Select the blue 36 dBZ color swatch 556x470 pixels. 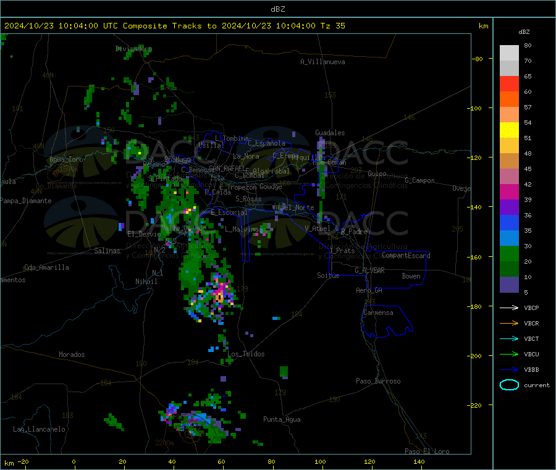(x=509, y=222)
